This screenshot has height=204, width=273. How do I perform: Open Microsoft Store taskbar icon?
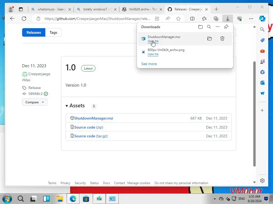pos(86,199)
